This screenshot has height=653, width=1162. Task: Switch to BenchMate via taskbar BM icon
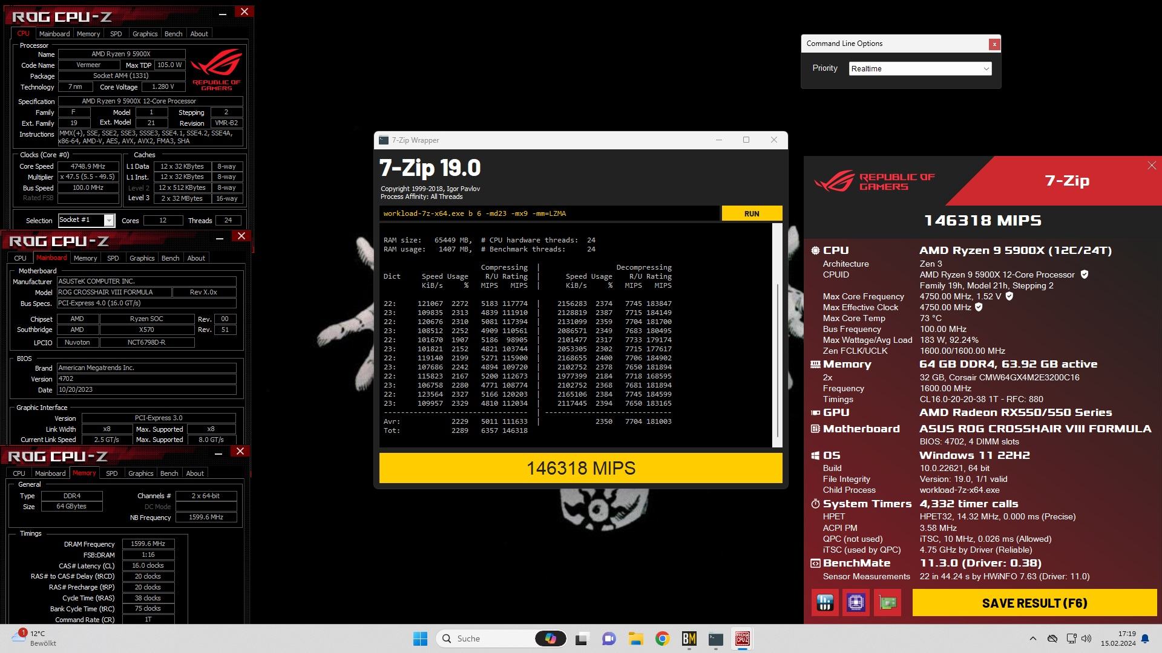pyautogui.click(x=689, y=638)
